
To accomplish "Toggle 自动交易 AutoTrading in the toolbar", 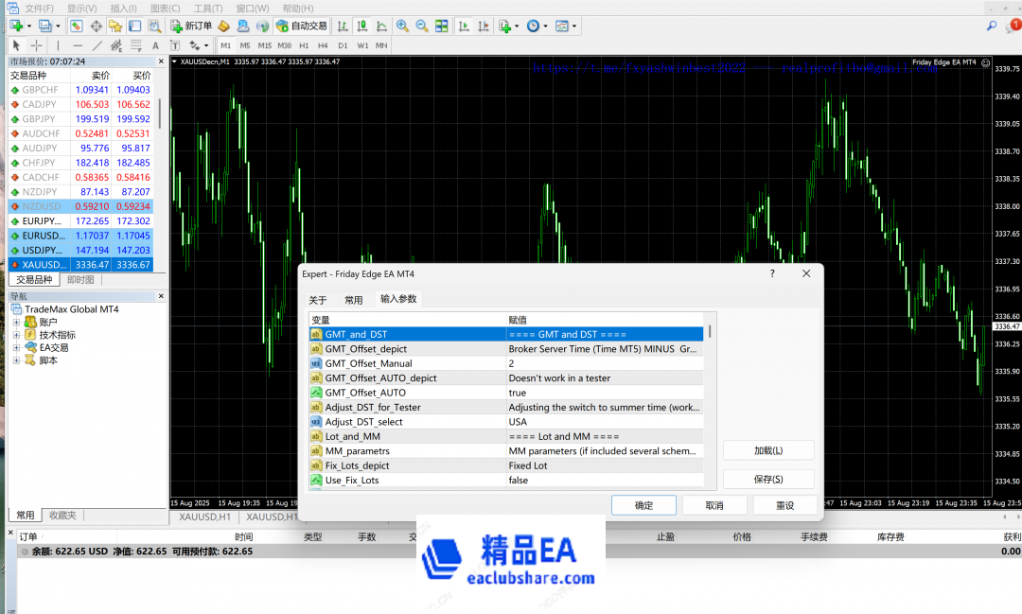I will (x=301, y=26).
